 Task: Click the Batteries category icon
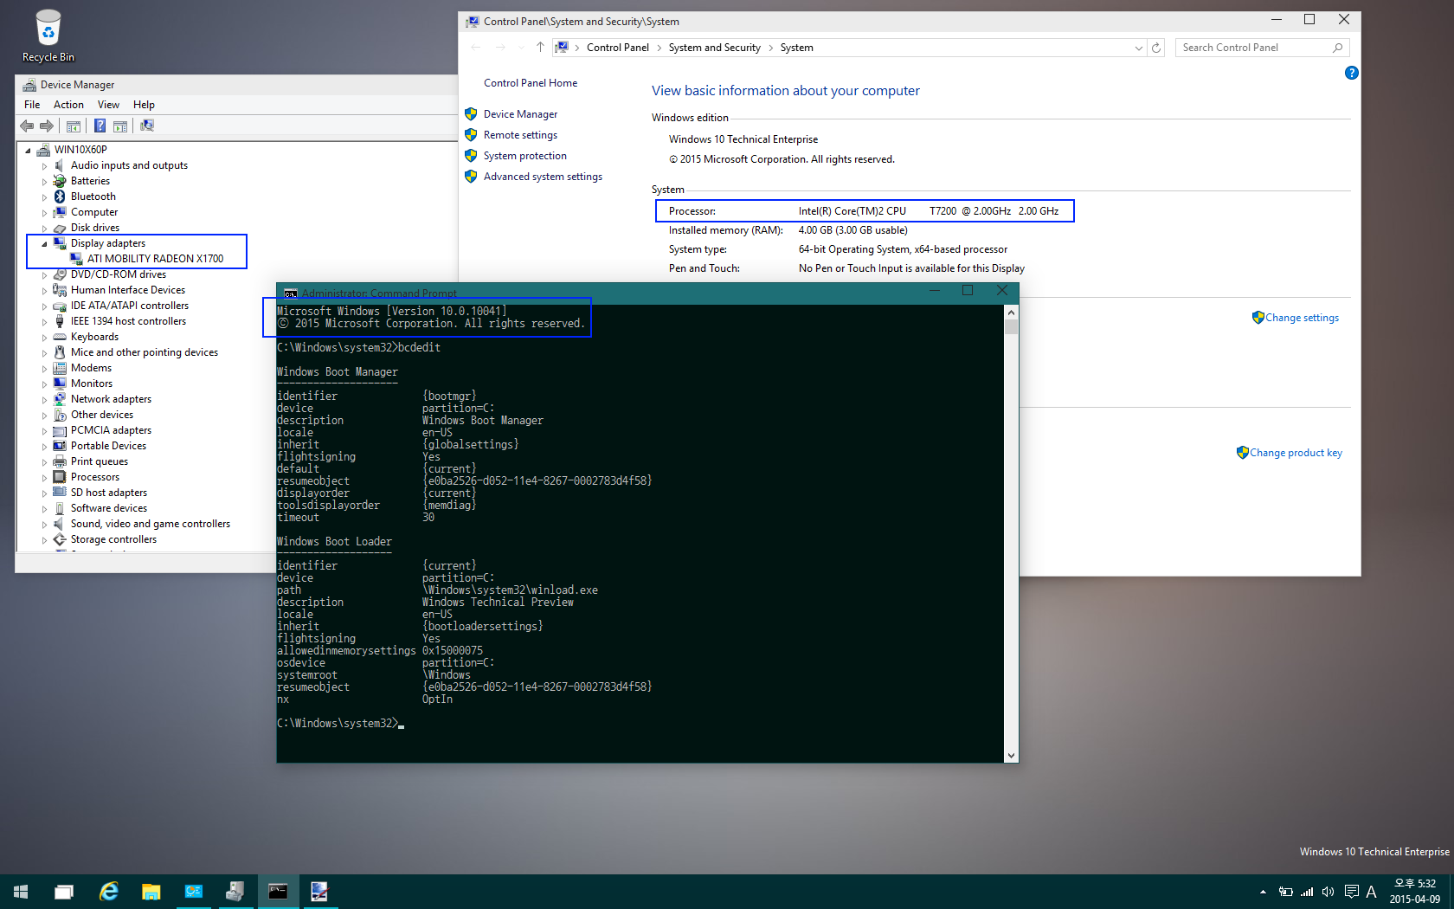[x=60, y=181]
